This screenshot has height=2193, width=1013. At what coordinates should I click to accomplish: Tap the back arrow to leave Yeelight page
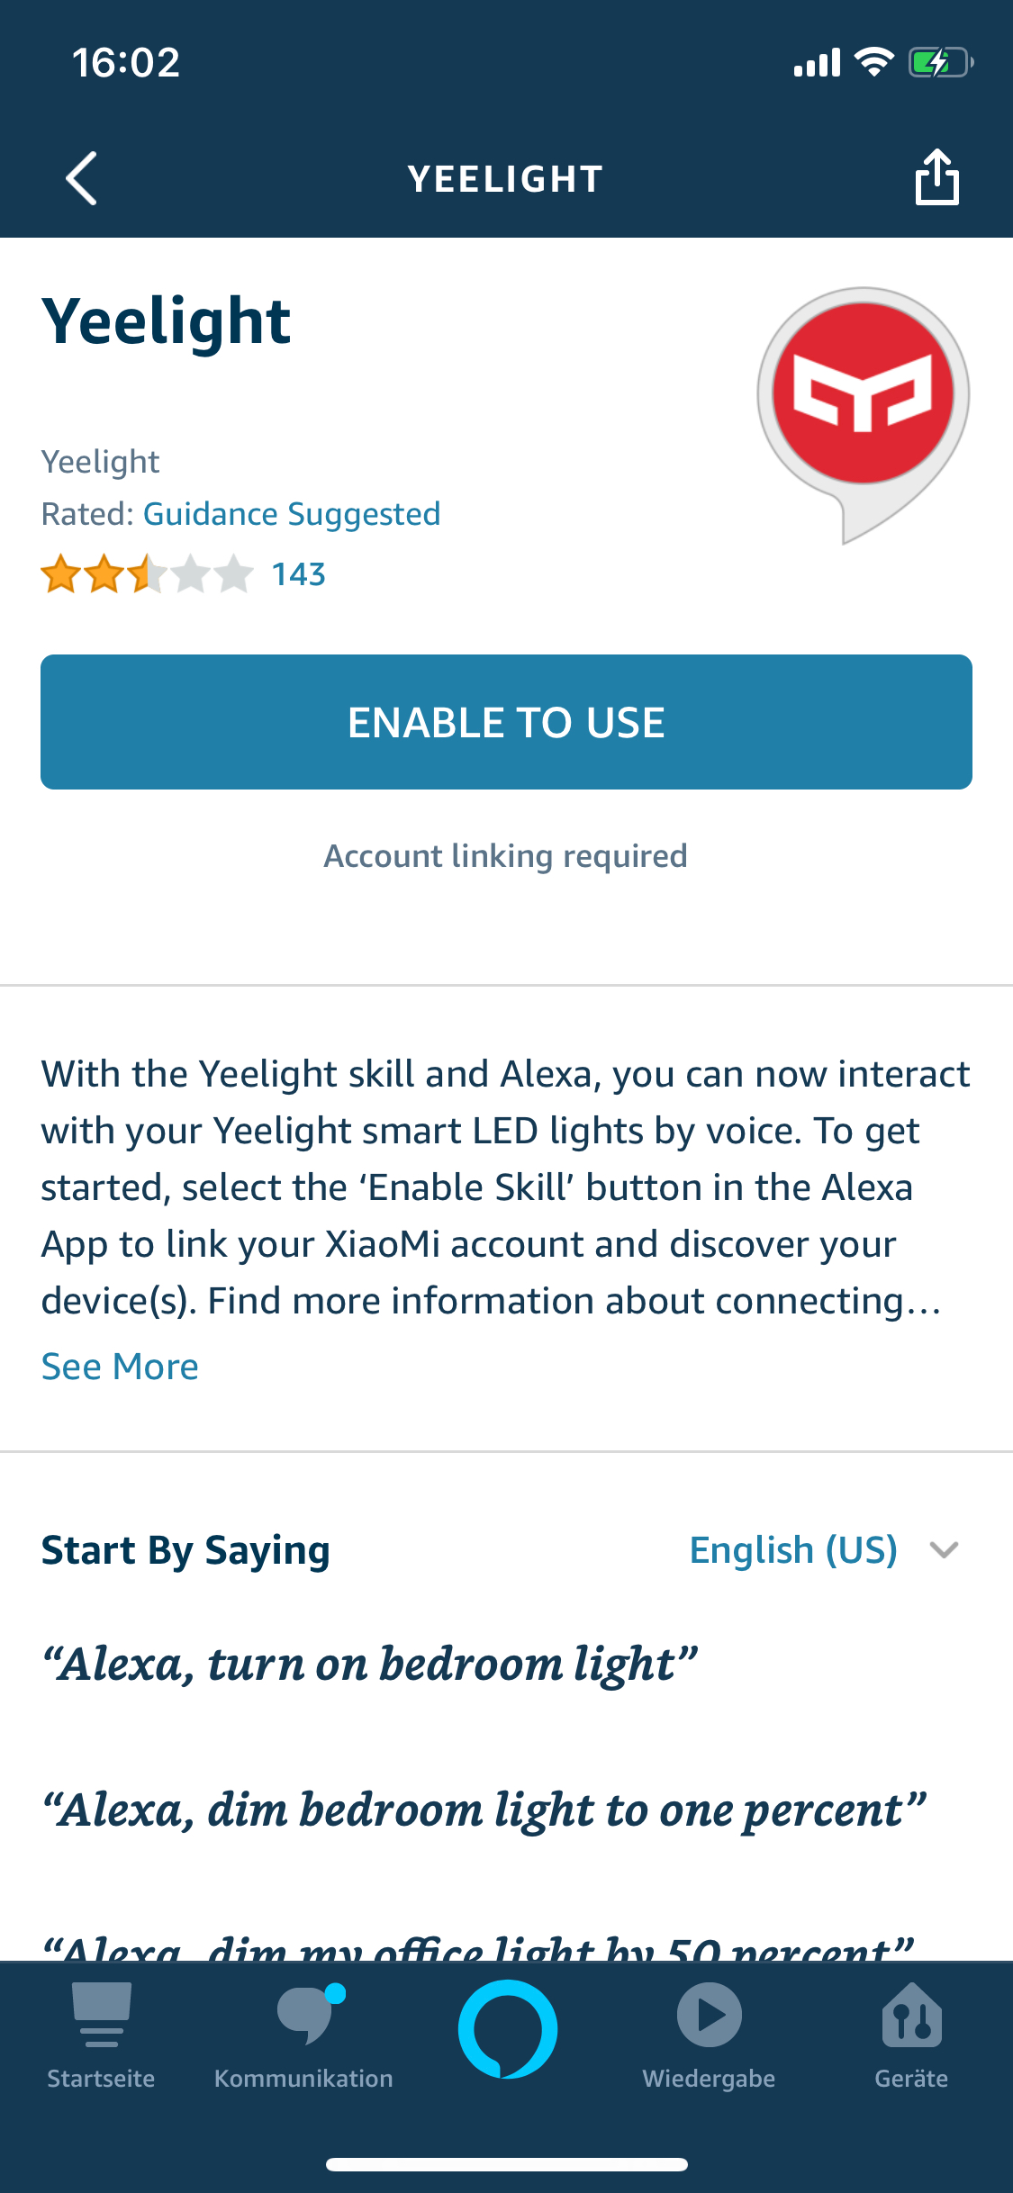(80, 176)
